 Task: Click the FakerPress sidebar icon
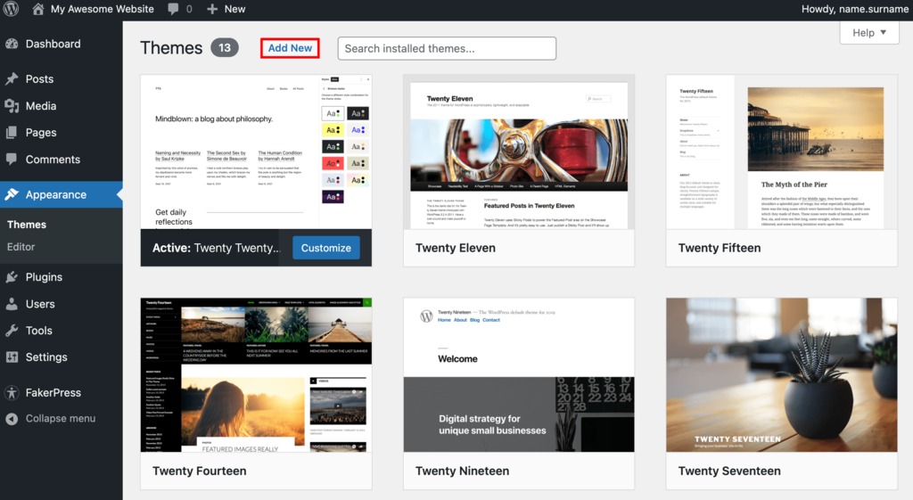point(12,392)
